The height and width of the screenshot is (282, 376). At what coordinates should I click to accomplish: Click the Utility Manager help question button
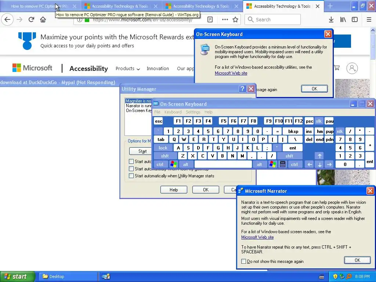click(242, 89)
